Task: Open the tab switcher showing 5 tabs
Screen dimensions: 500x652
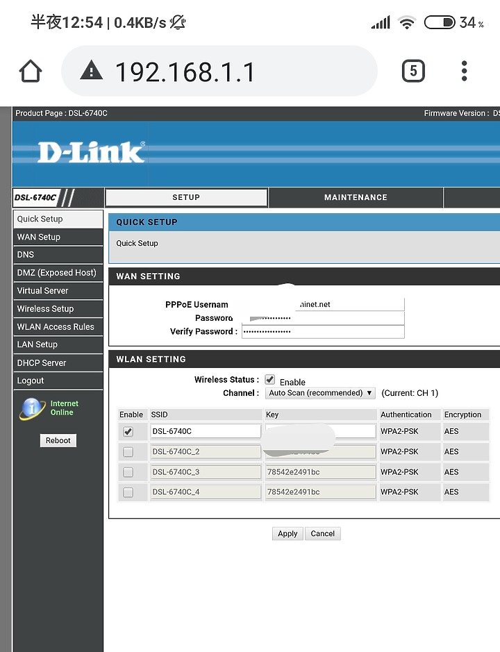Action: 413,71
